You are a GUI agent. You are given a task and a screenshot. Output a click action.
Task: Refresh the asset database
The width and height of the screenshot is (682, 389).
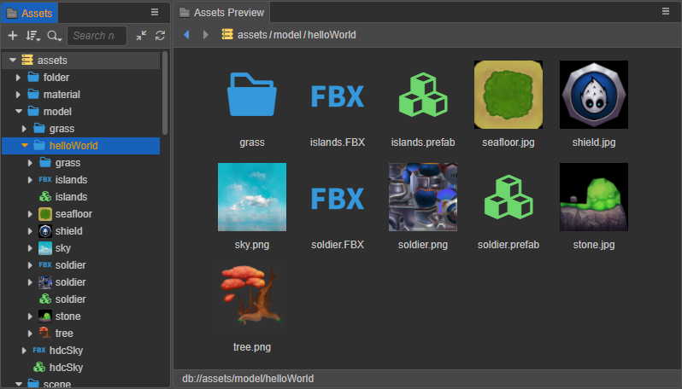point(160,36)
